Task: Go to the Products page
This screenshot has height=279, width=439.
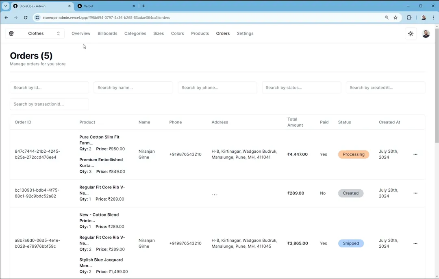Action: (200, 33)
